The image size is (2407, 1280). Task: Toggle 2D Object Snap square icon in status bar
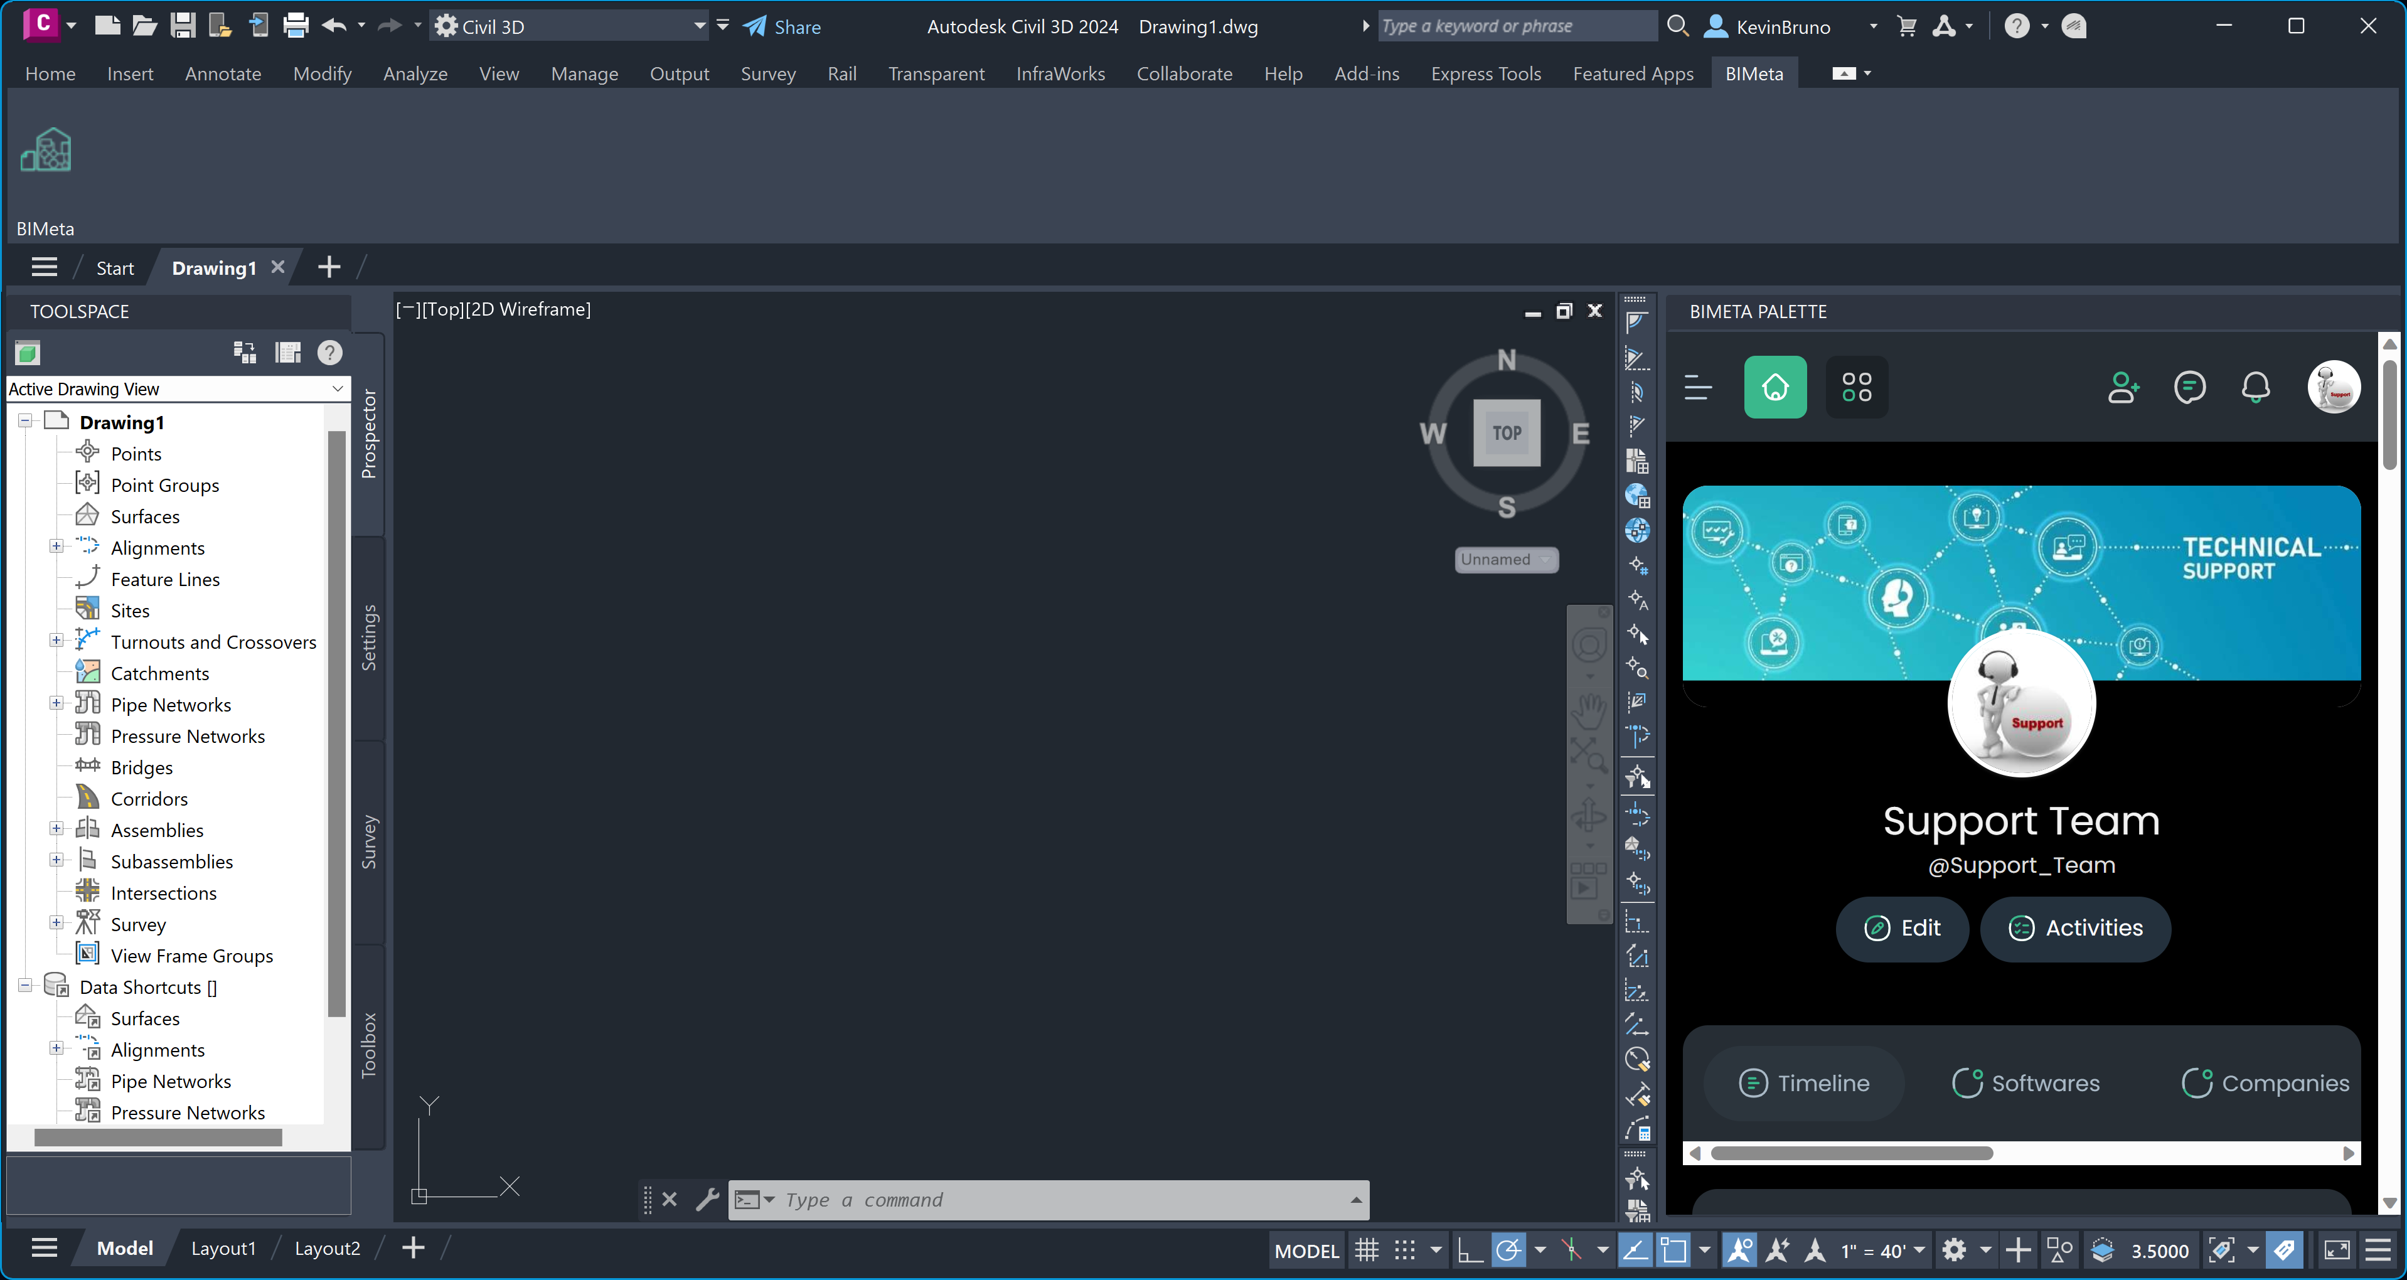coord(1673,1250)
